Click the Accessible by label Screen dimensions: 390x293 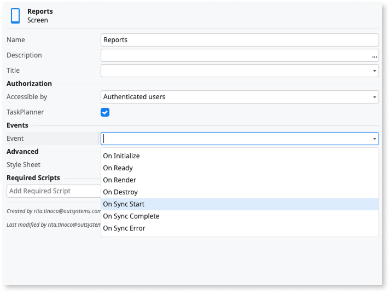(27, 97)
